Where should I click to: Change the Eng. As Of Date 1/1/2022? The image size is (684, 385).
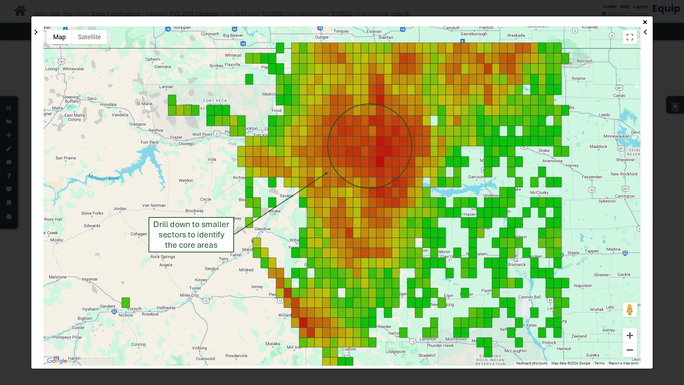click(273, 14)
